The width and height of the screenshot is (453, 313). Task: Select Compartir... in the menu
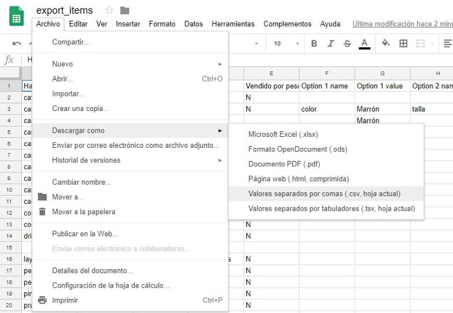point(130,42)
